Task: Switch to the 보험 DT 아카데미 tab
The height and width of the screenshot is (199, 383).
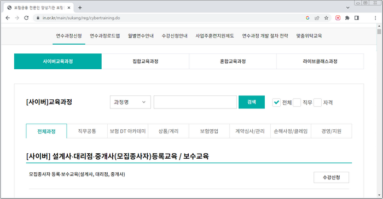Action: tap(127, 131)
